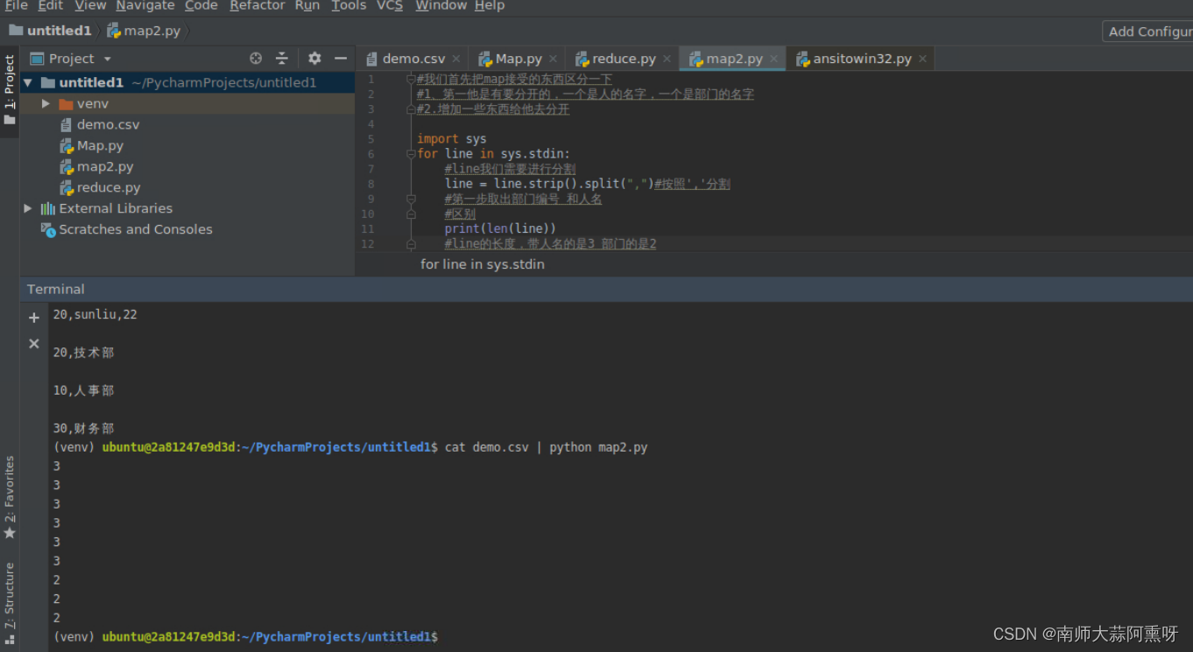The image size is (1193, 652).
Task: Collapse comment block fold at line 1
Action: [x=411, y=79]
